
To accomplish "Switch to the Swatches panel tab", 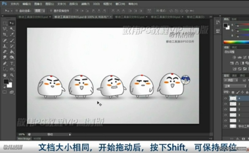I will [x=234, y=19].
